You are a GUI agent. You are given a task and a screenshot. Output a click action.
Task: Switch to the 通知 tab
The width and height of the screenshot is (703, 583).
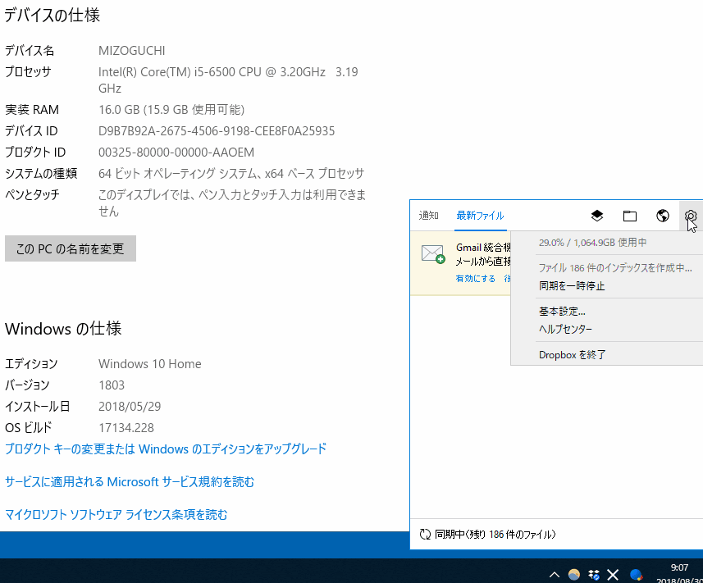coord(428,214)
